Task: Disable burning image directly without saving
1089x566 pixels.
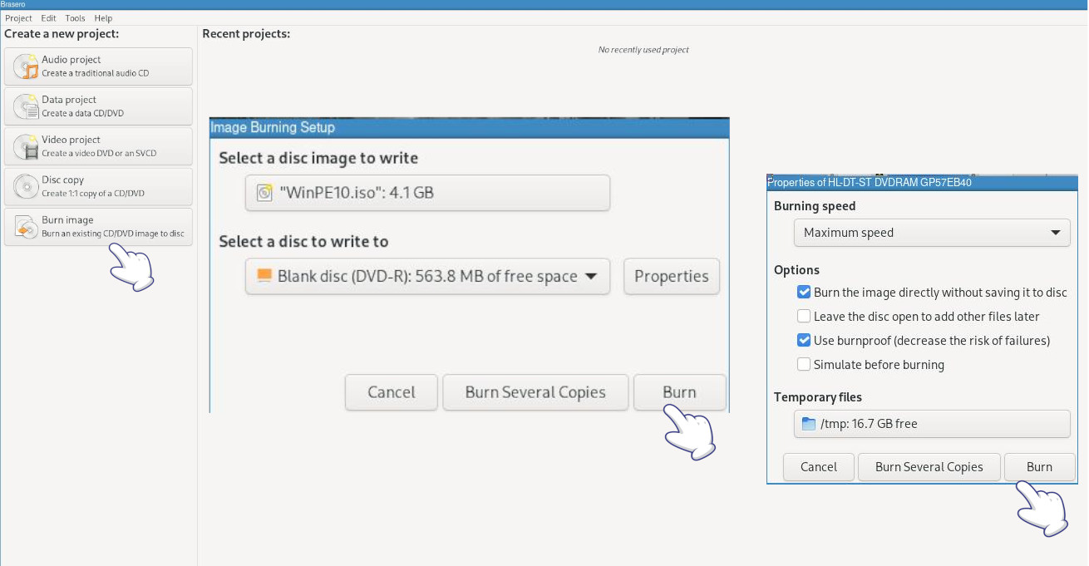Action: (x=804, y=293)
